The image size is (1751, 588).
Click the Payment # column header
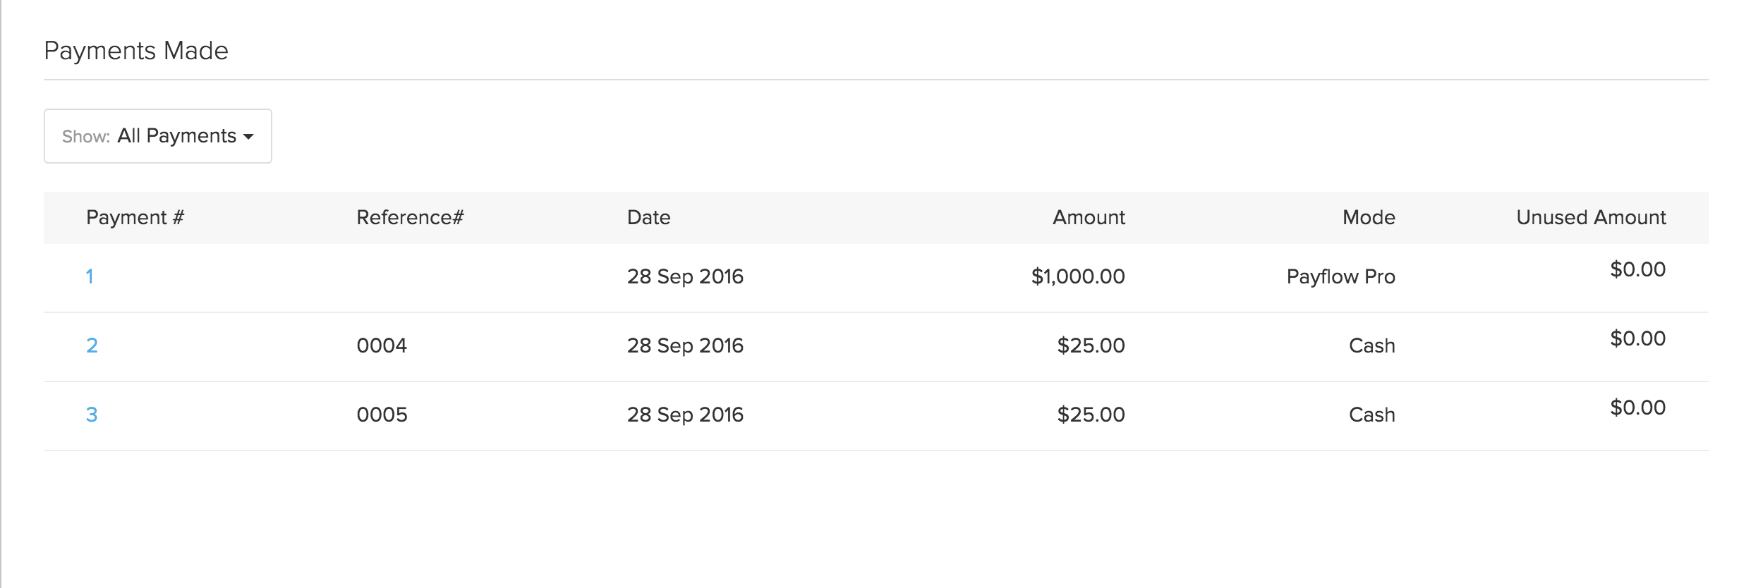click(x=135, y=217)
